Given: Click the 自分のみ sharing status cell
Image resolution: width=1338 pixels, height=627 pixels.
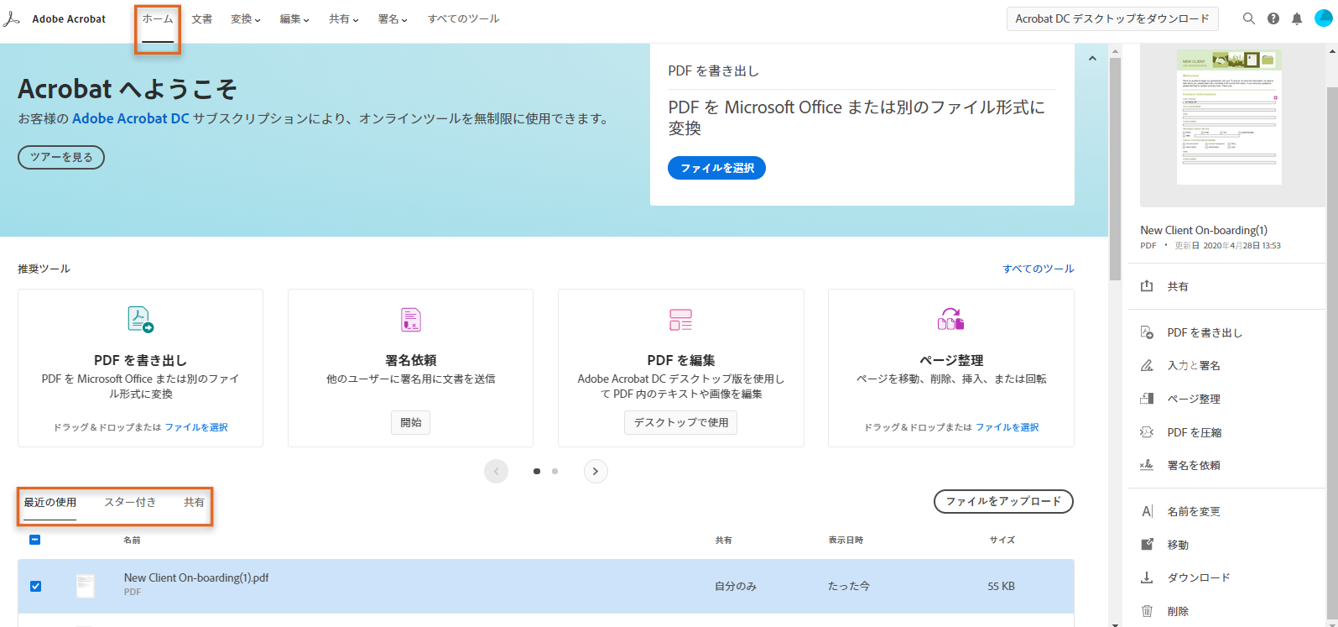Looking at the screenshot, I should 736,586.
